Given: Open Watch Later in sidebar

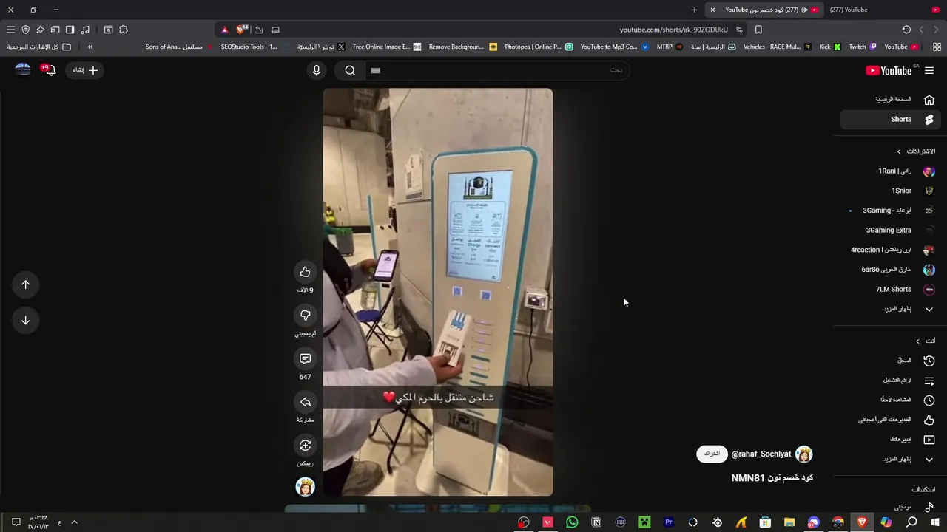Looking at the screenshot, I should click(x=891, y=400).
